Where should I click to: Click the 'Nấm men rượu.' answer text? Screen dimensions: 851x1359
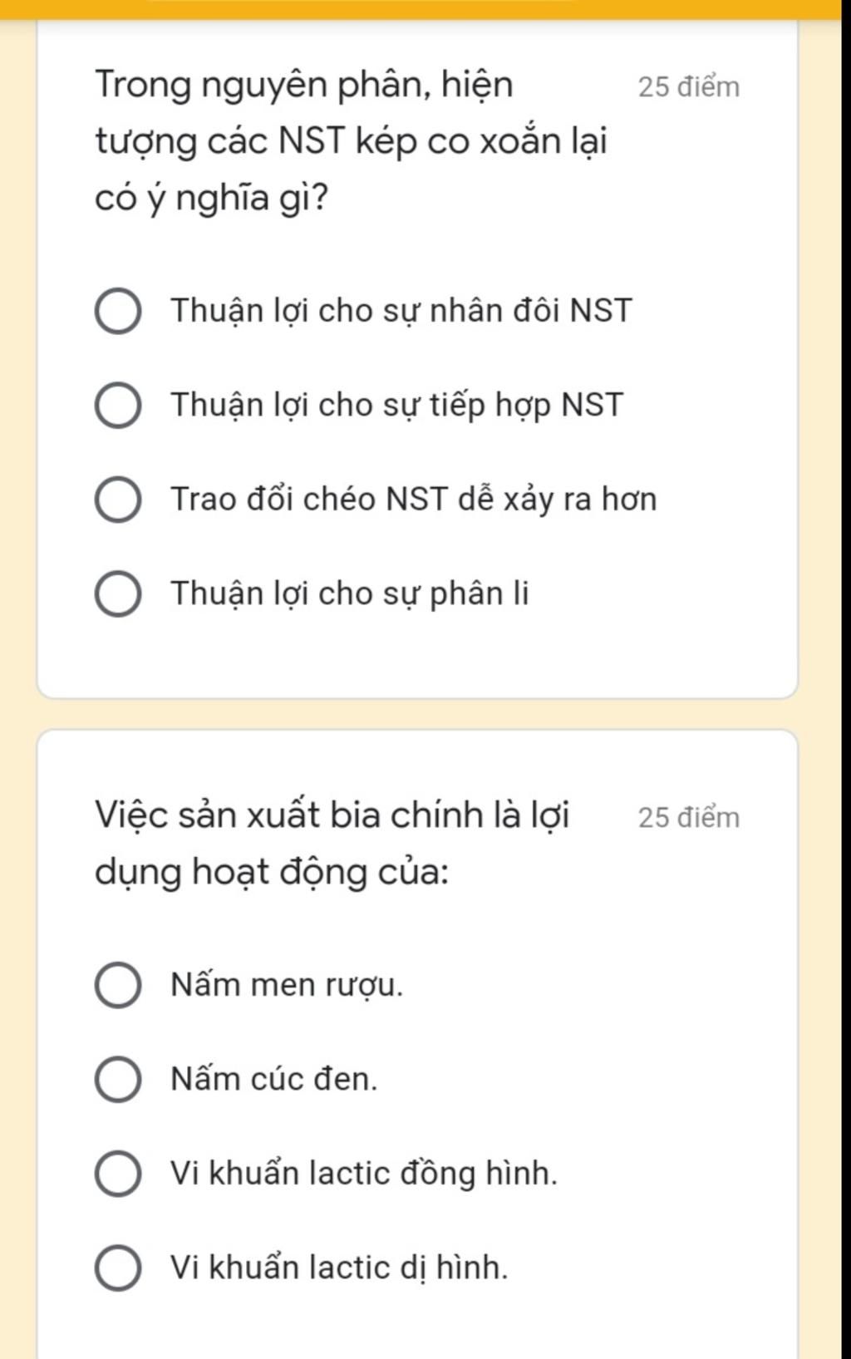pos(287,986)
